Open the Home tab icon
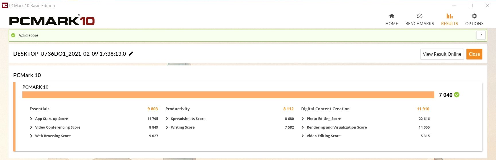The image size is (496, 160). [392, 16]
